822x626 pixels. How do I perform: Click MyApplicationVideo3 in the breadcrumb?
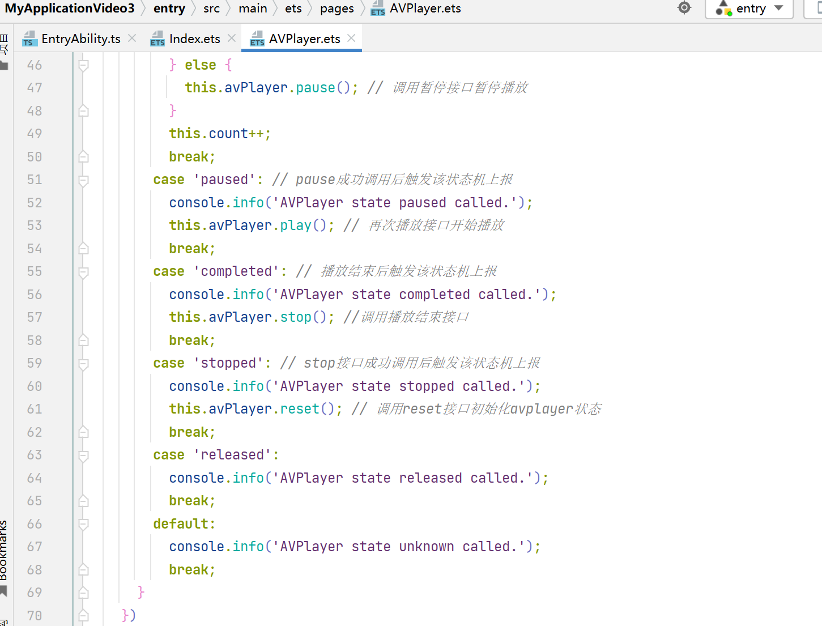[70, 8]
